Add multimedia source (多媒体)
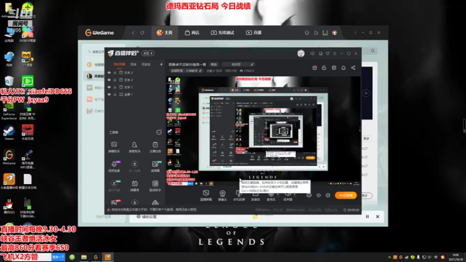Image resolution: width=466 pixels, height=262 pixels. pos(256,195)
